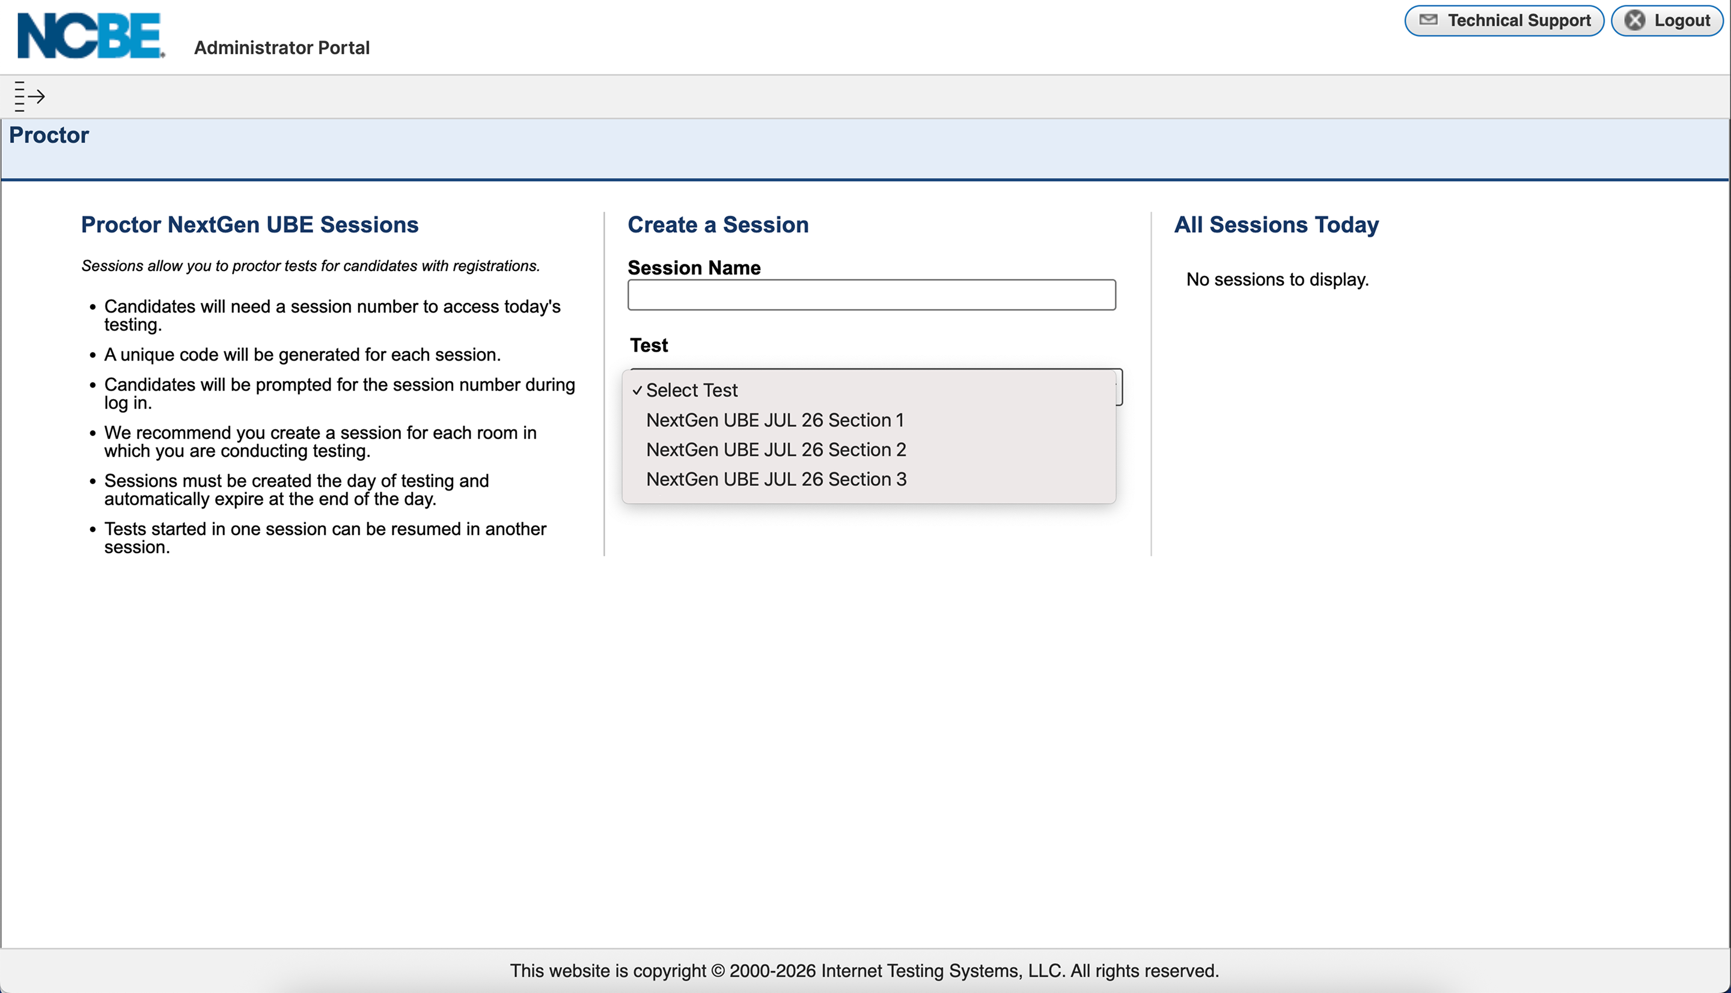Click the Administrator Portal title
The height and width of the screenshot is (993, 1731).
coord(281,47)
